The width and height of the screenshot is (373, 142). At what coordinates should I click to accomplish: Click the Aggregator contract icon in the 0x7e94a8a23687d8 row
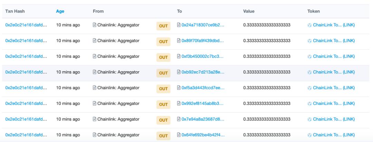[x=94, y=119]
